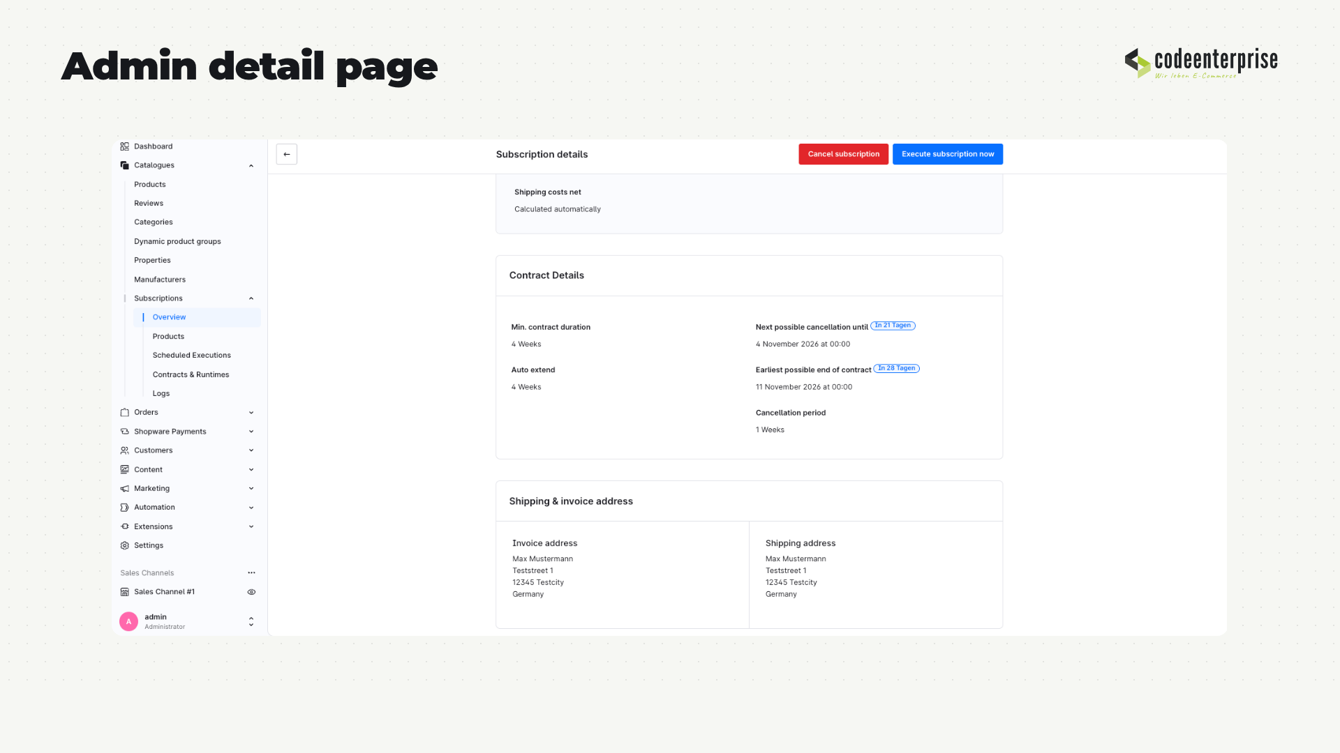Open Scheduled Executions
Viewport: 1340px width, 753px height.
[x=192, y=356]
